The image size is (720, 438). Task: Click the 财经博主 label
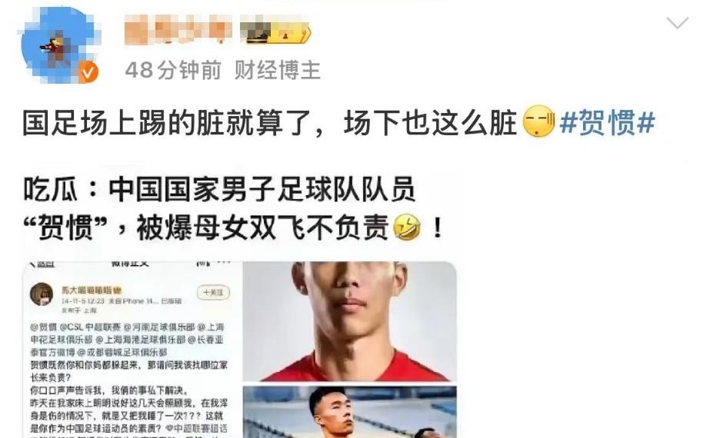click(x=278, y=70)
